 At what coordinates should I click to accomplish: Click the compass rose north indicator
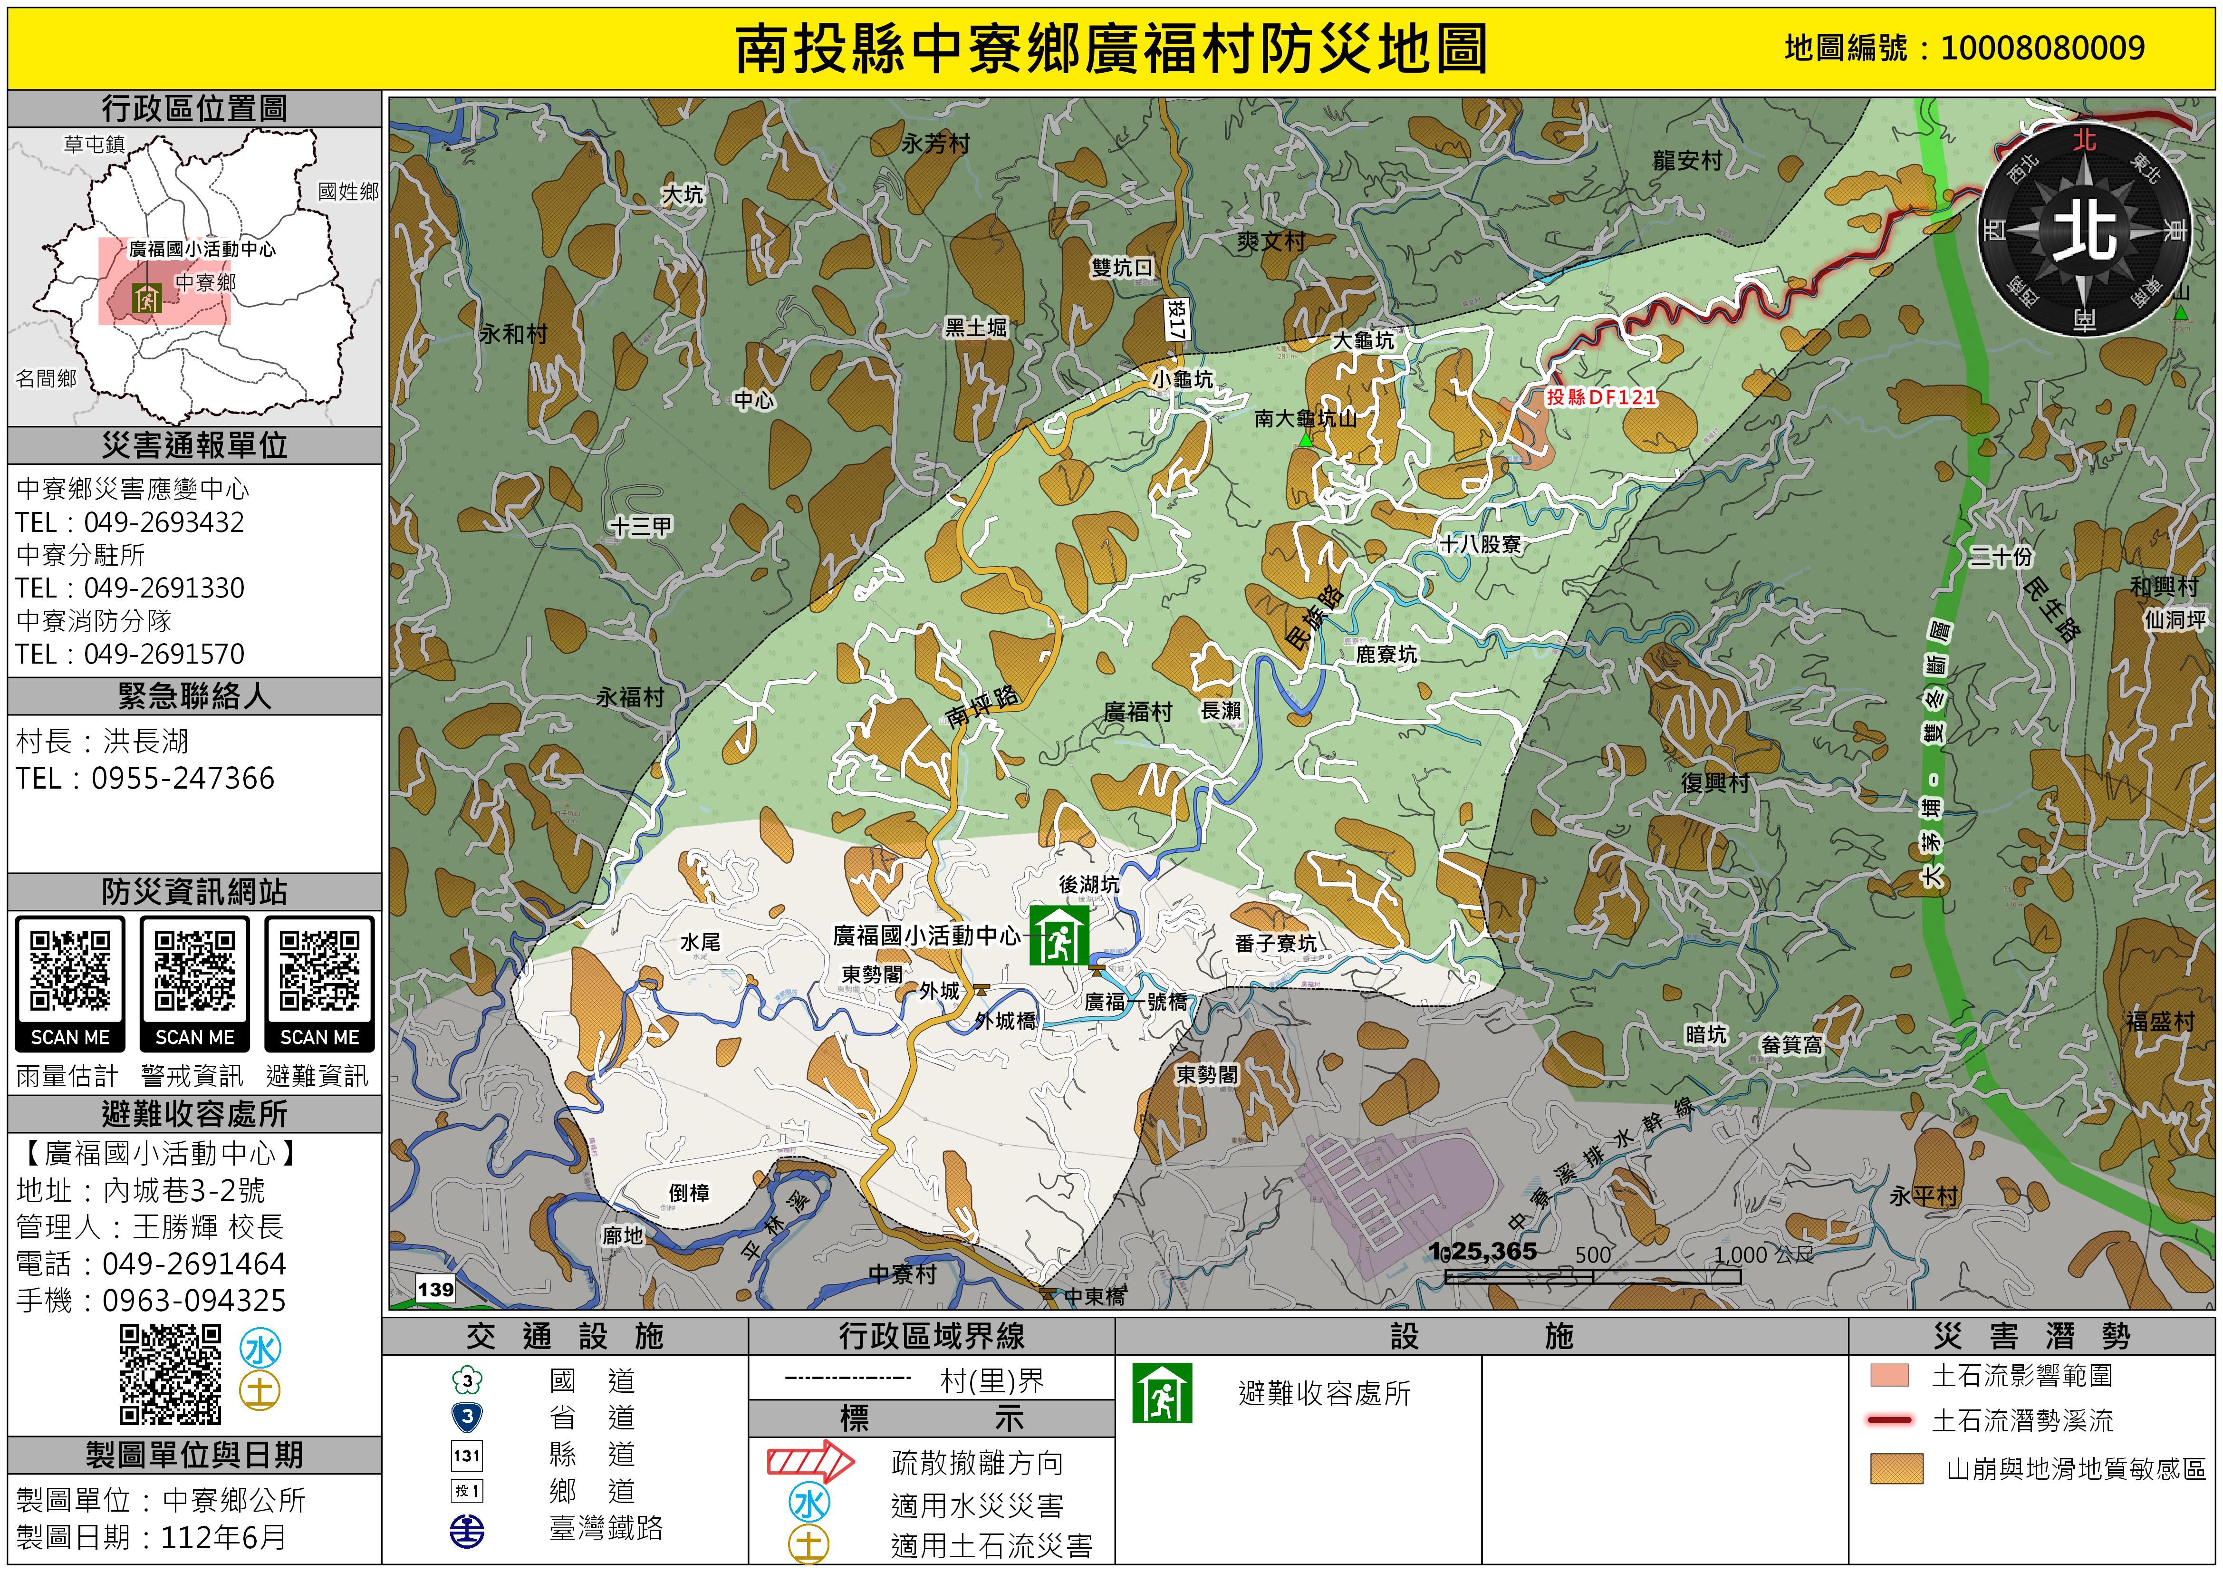click(x=2085, y=230)
